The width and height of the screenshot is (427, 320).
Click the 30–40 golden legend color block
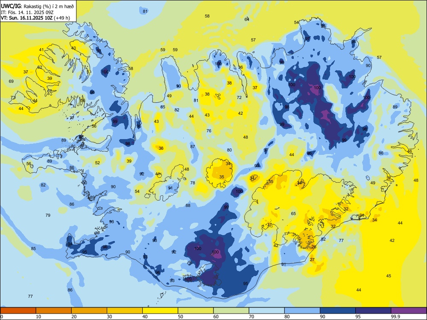[125, 311]
